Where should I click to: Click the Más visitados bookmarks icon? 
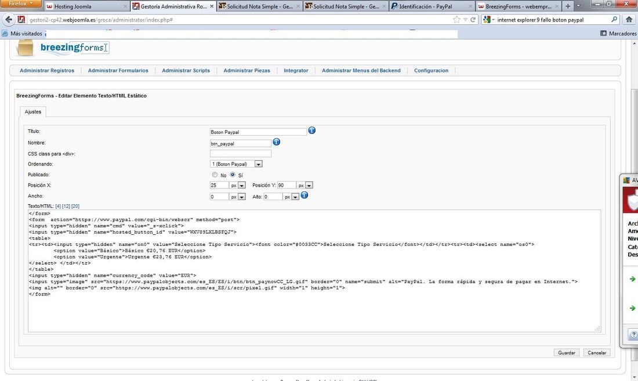(x=5, y=33)
